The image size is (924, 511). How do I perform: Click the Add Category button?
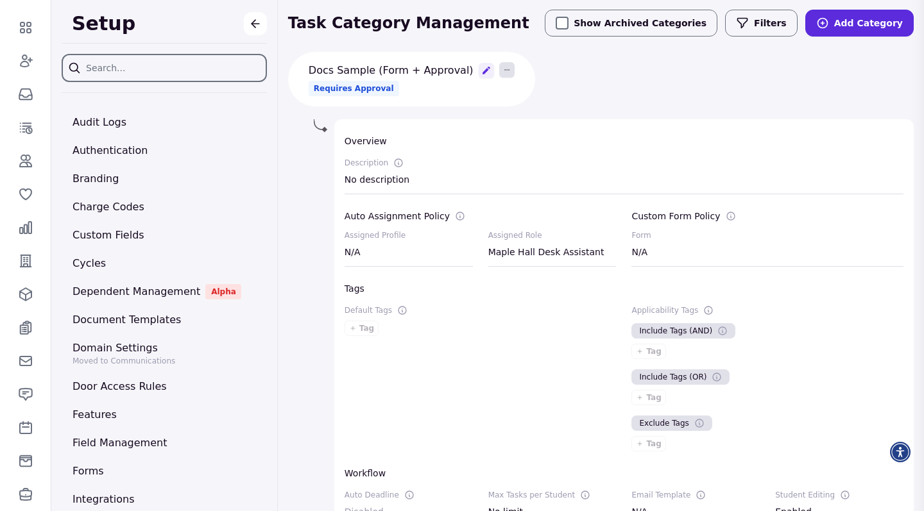pyautogui.click(x=859, y=23)
